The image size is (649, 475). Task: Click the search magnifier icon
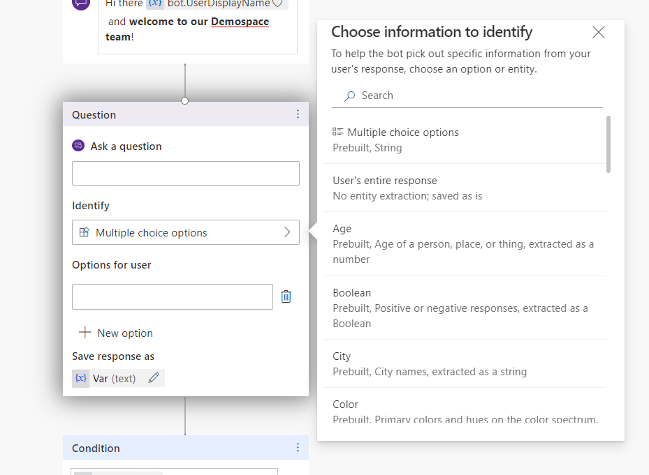349,96
